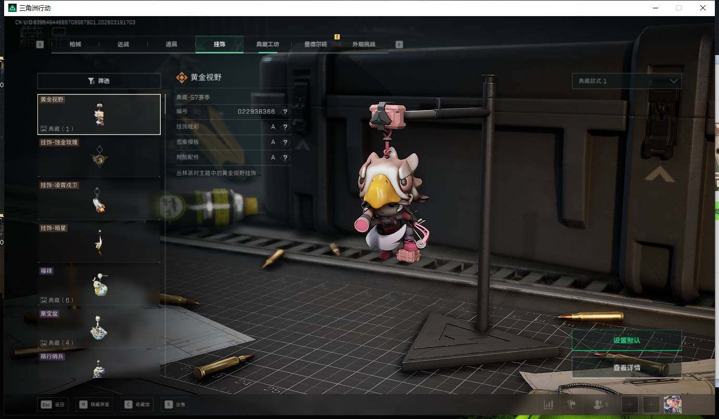The width and height of the screenshot is (719, 419).
Task: Click the charm list scrollbar
Action: pyautogui.click(x=165, y=104)
